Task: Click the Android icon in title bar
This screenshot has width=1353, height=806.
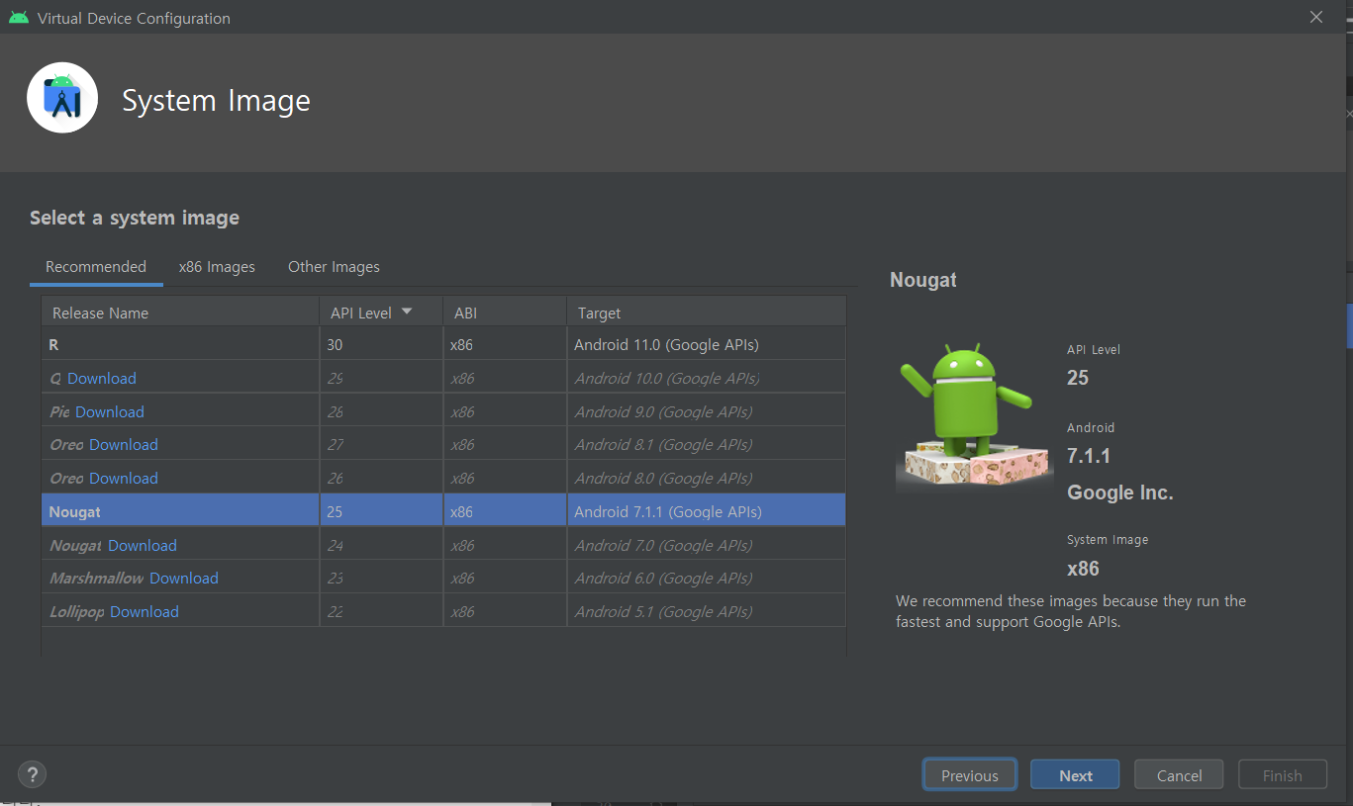Action: [18, 18]
